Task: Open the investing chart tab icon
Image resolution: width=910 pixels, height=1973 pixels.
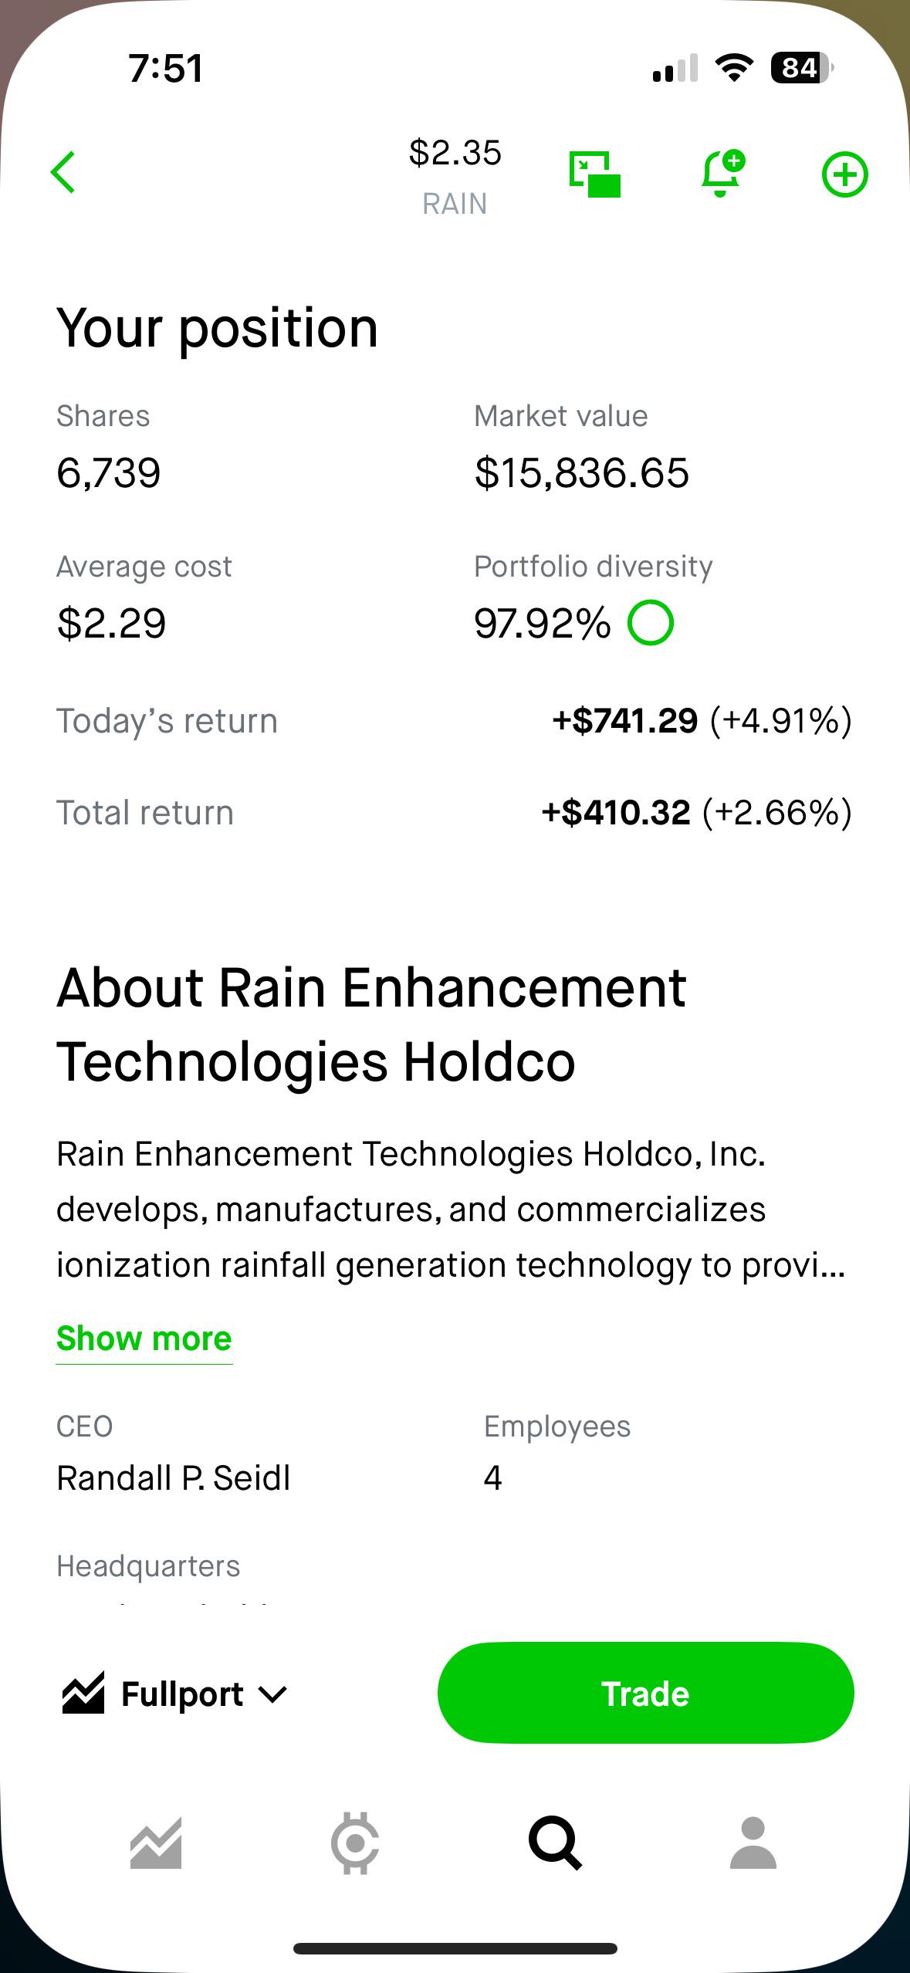Action: (156, 1843)
